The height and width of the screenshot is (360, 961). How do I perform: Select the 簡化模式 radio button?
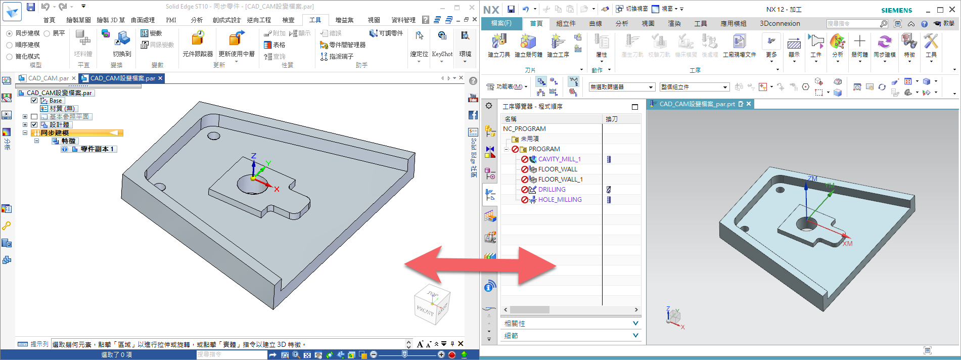(10, 57)
